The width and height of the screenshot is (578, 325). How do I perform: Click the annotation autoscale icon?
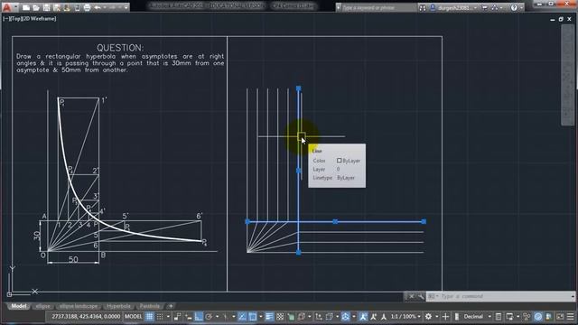(373, 317)
